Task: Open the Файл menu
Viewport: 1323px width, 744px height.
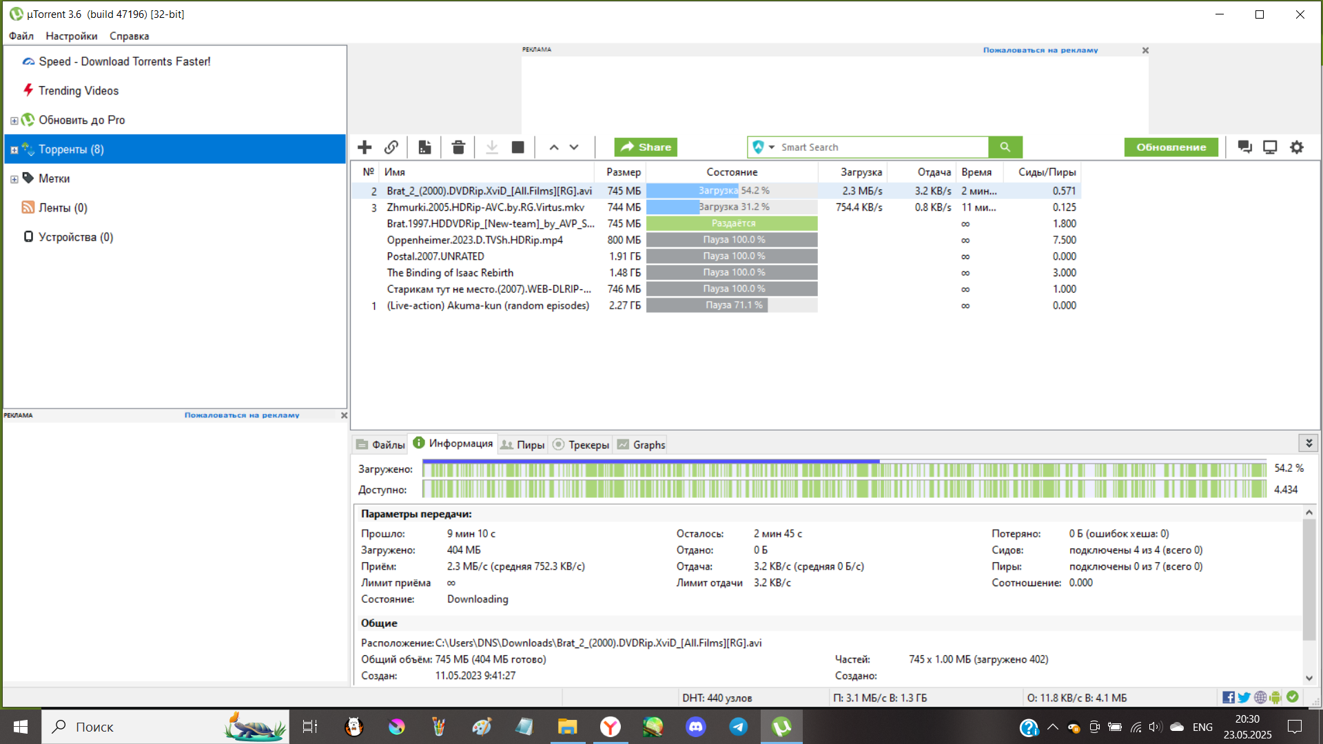Action: [21, 36]
